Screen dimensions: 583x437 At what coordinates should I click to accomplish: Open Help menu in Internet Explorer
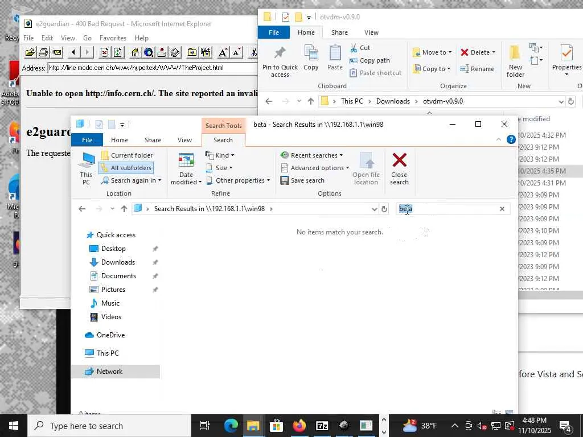(141, 38)
